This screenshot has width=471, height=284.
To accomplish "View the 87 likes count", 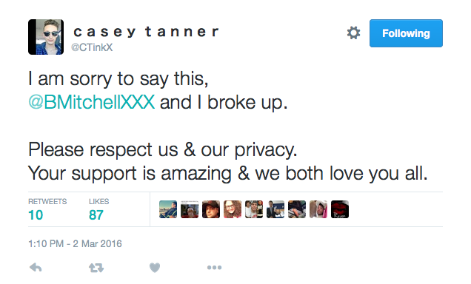I will pyautogui.click(x=96, y=215).
